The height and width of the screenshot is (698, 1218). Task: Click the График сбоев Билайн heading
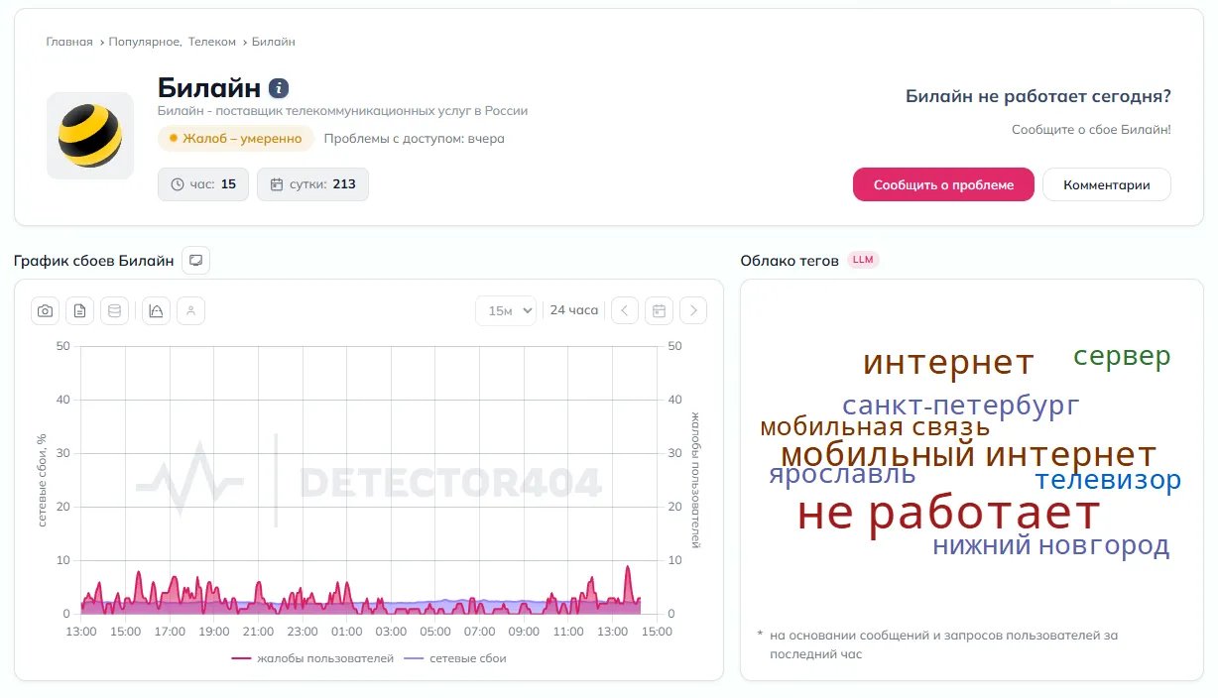[x=94, y=261]
